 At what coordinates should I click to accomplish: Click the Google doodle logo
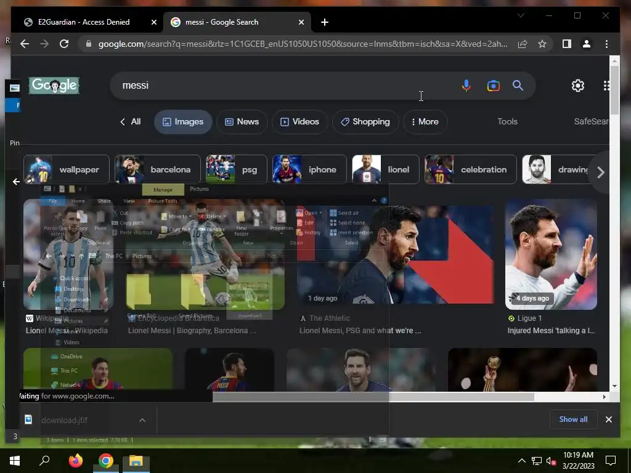[x=54, y=85]
